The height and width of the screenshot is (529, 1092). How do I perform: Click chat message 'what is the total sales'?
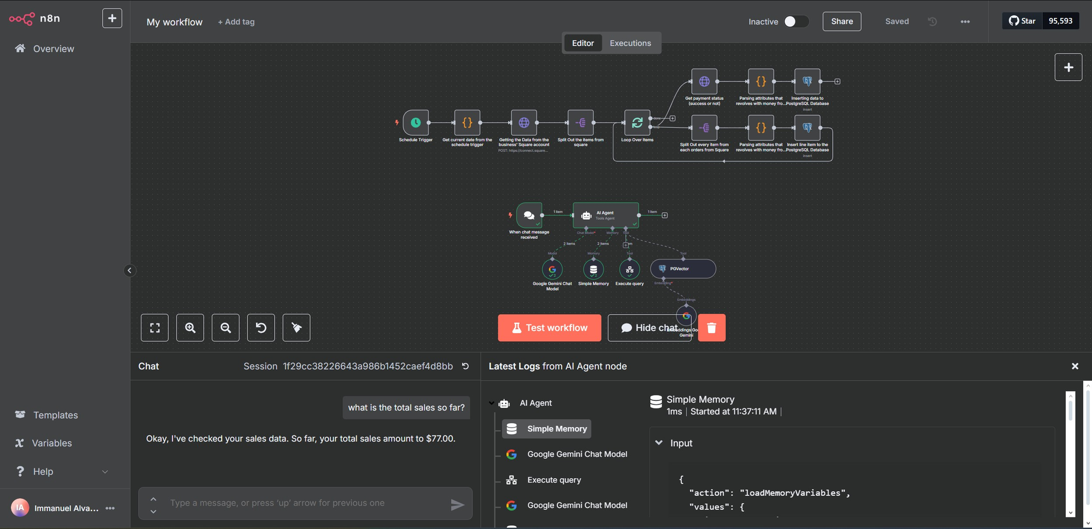pos(406,408)
